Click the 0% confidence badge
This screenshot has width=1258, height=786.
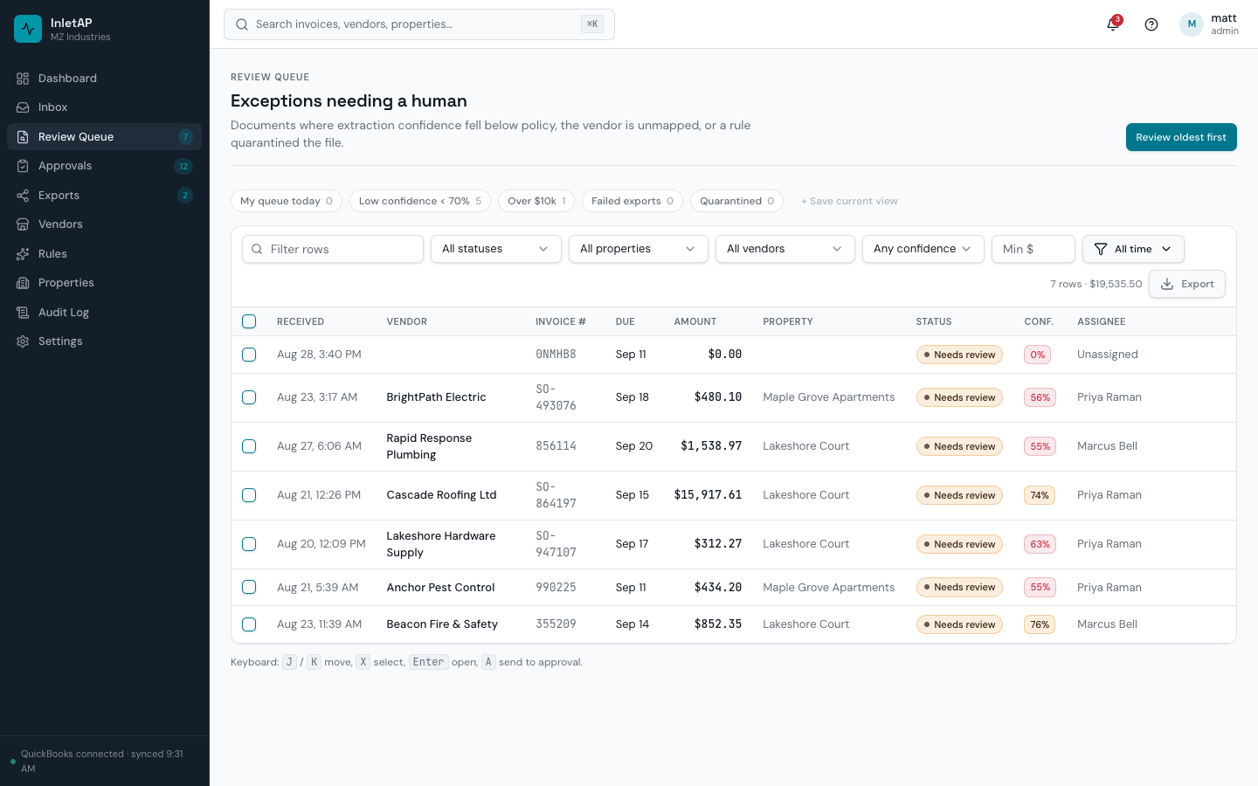click(1037, 355)
